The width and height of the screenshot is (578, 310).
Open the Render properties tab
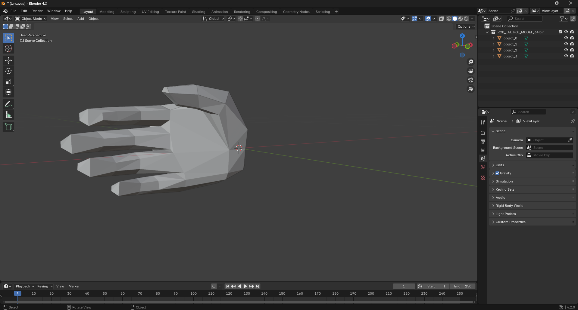483,133
